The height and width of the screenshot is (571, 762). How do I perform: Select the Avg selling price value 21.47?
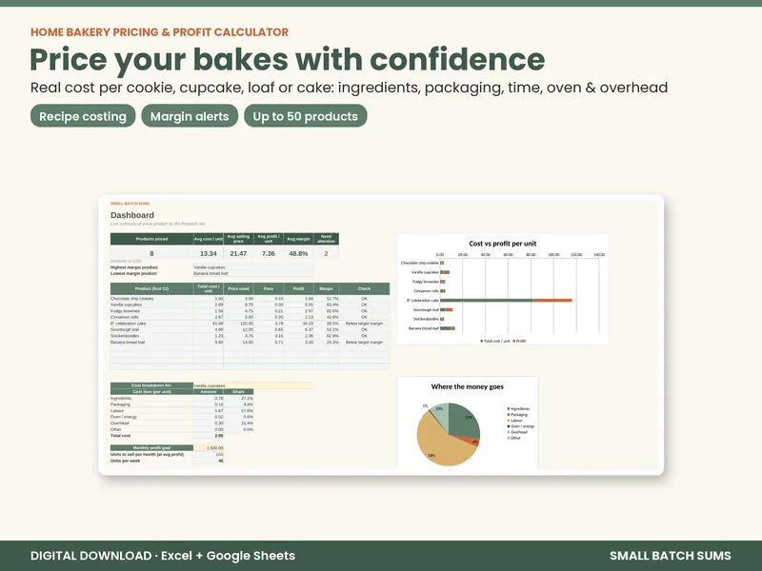(238, 253)
